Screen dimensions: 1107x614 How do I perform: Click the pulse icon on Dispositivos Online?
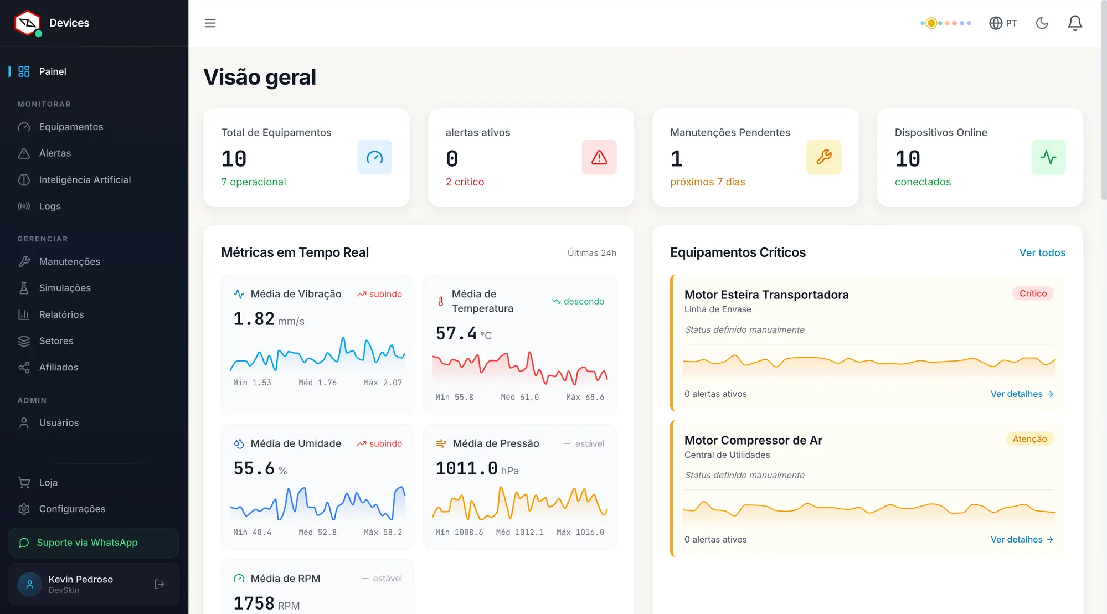pyautogui.click(x=1048, y=157)
